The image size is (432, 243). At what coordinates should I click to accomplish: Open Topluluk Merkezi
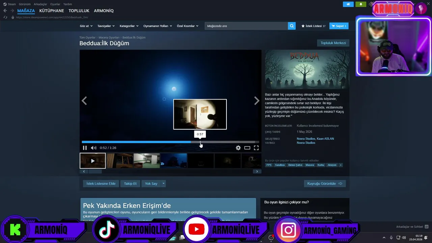(x=333, y=43)
